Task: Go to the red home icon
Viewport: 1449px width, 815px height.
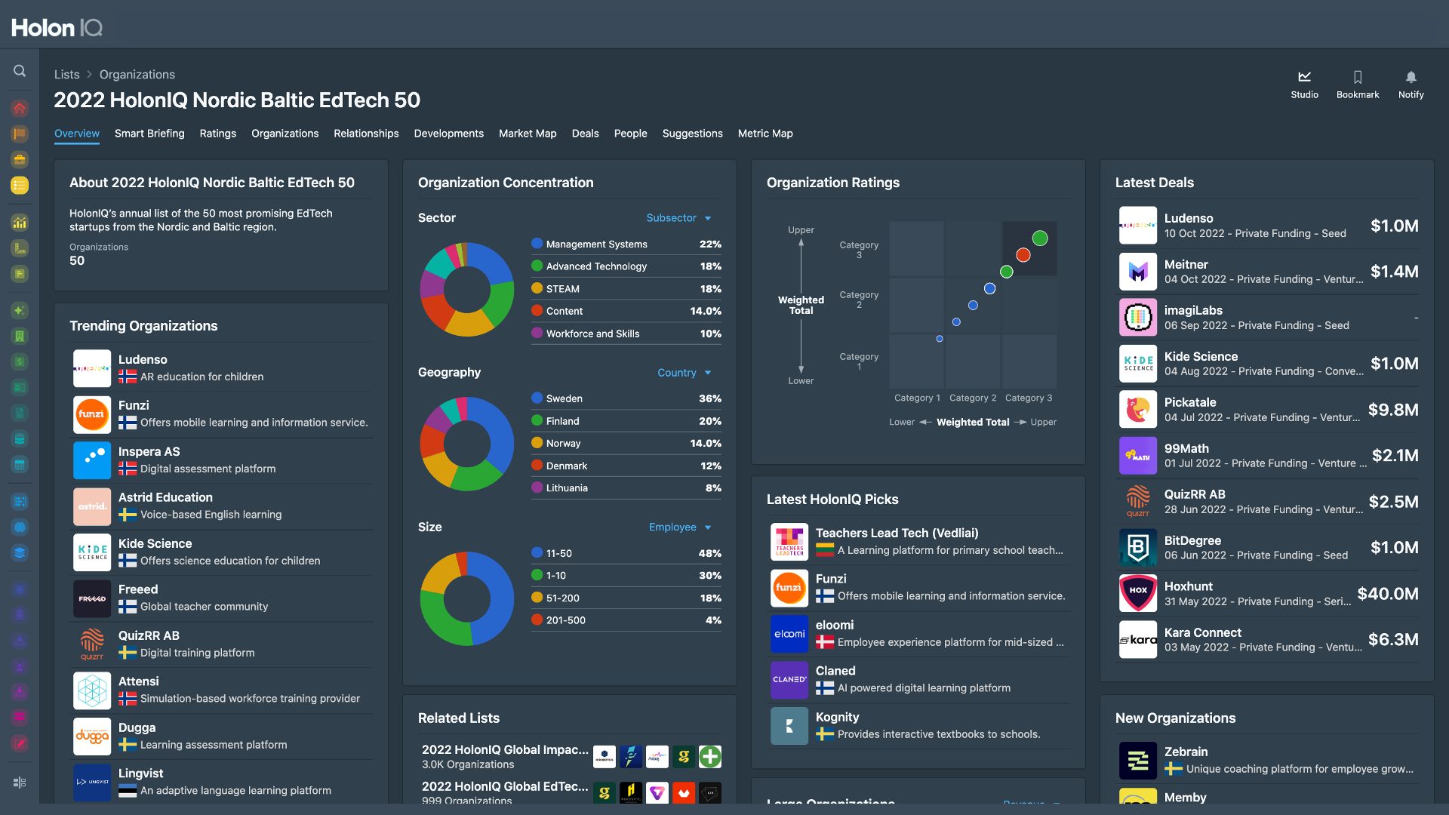Action: pos(20,108)
